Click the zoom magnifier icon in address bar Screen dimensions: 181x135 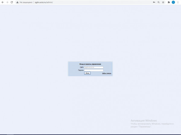158,2
